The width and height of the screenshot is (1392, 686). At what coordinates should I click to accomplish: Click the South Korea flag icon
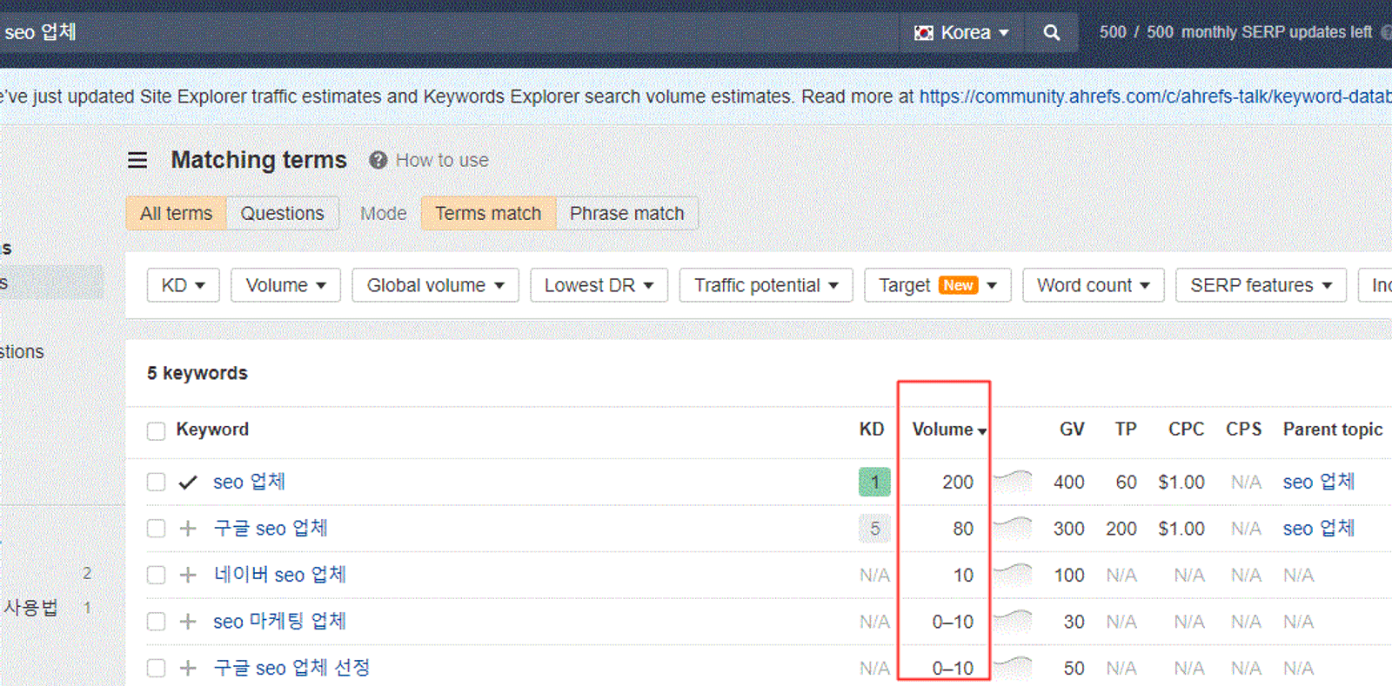(923, 33)
